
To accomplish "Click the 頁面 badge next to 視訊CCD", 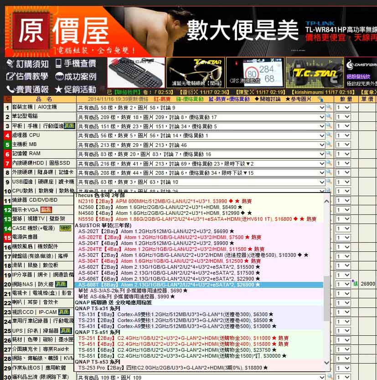I will [x=64, y=312].
